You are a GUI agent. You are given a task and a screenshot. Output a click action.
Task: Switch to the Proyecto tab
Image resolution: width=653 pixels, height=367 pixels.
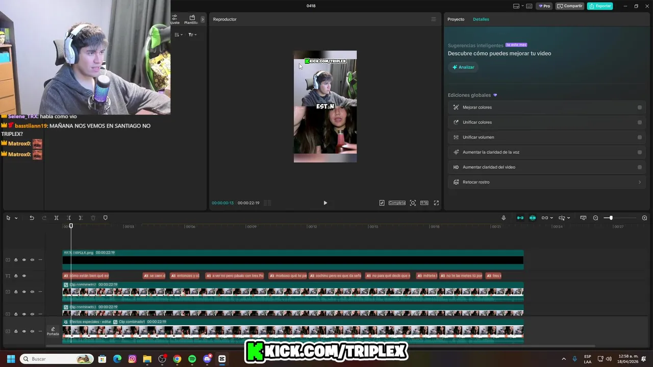pos(456,19)
